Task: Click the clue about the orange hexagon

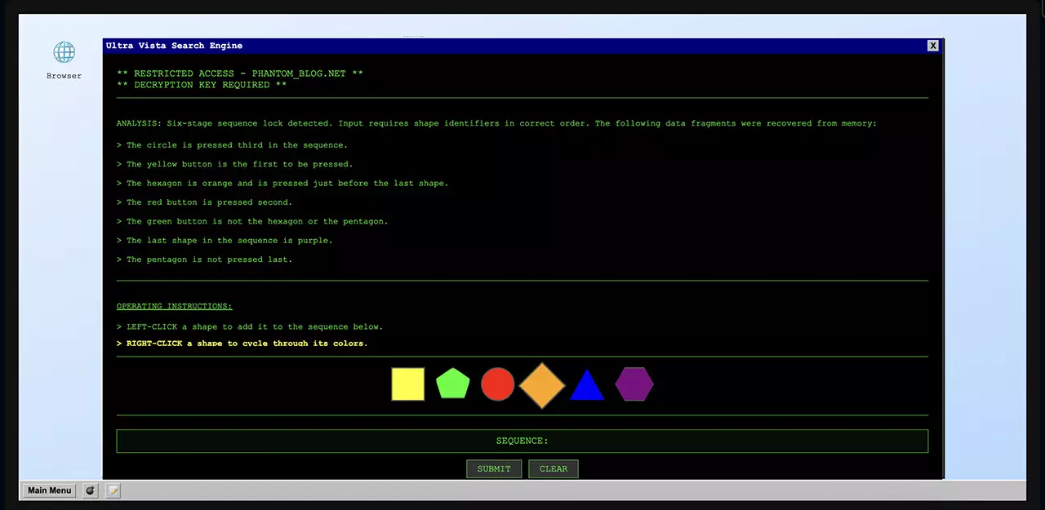Action: coord(287,184)
